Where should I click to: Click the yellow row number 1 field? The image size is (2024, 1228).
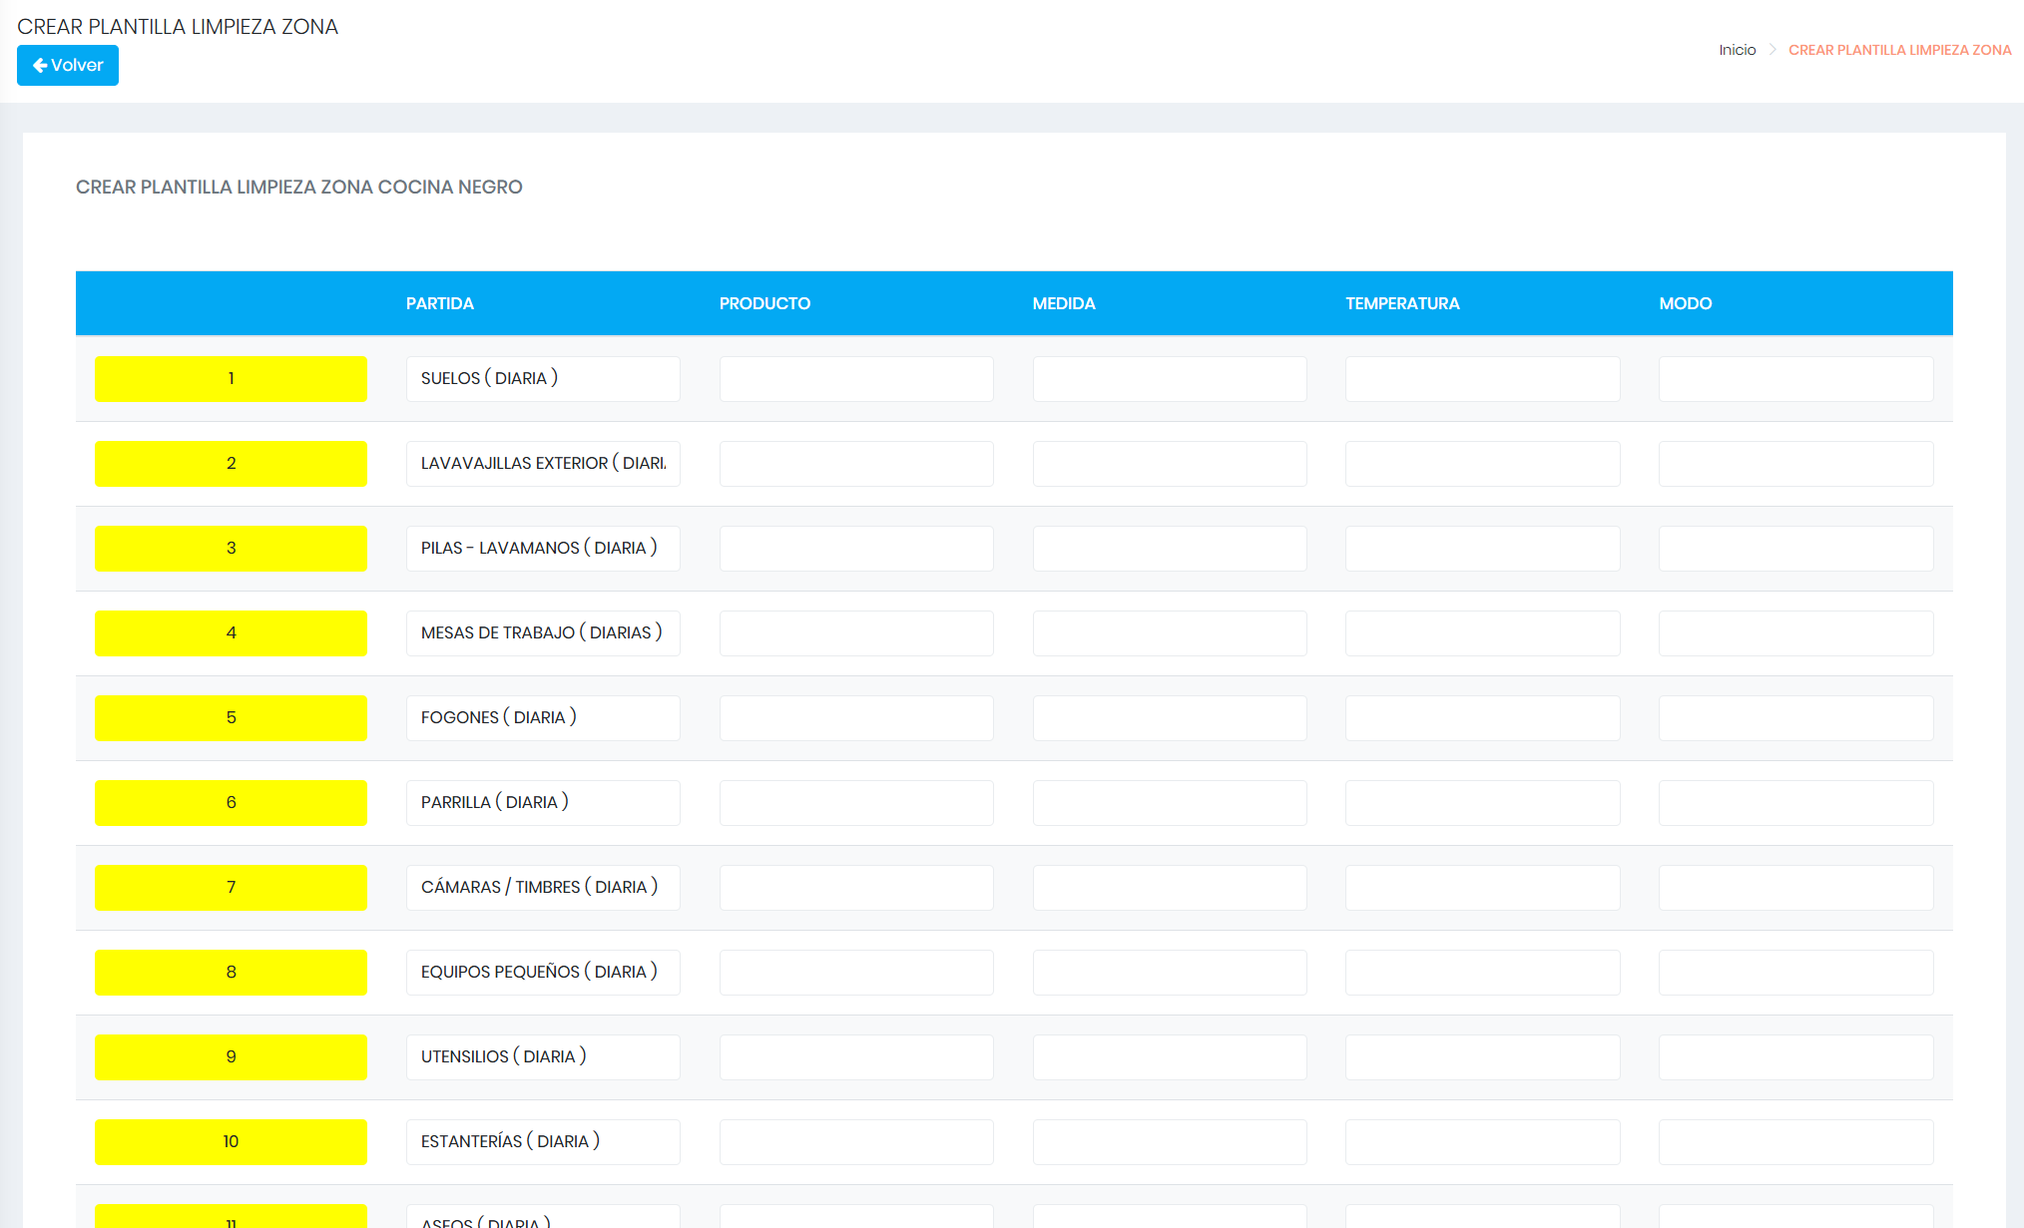click(231, 379)
